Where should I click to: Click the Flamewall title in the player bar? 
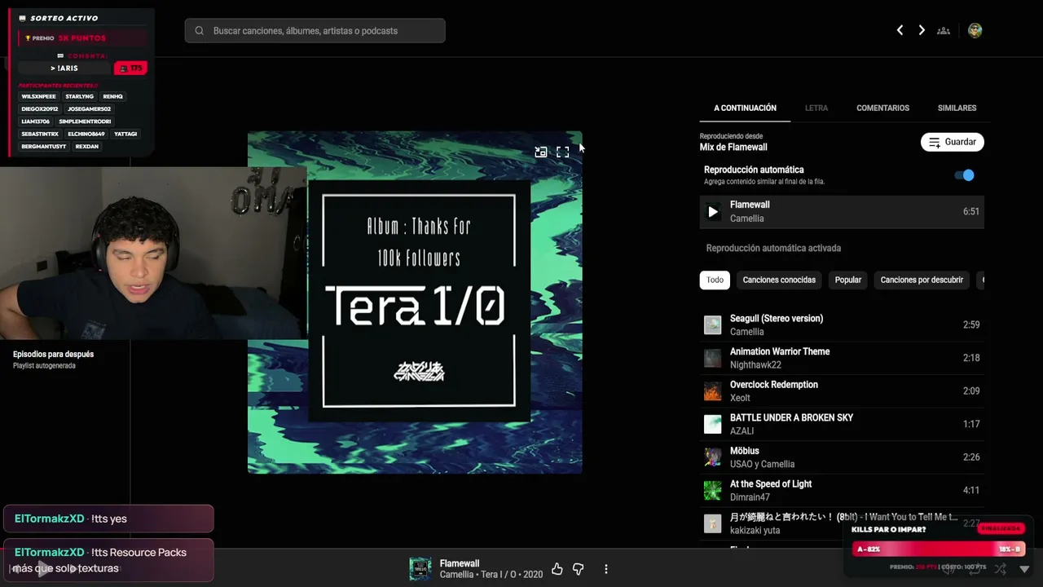click(460, 563)
